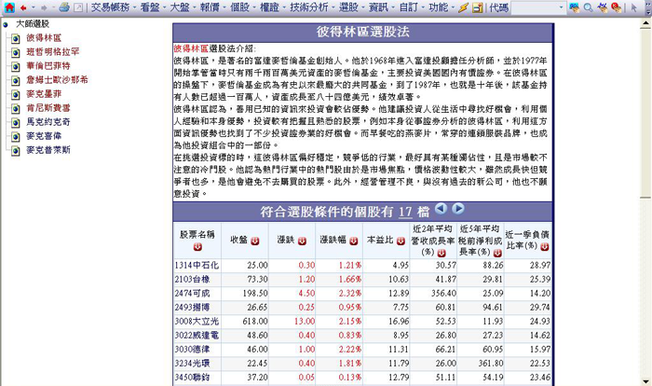652x386 pixels.
Task: Click the document icon beside 麥克喜偉
Action: tap(16, 136)
